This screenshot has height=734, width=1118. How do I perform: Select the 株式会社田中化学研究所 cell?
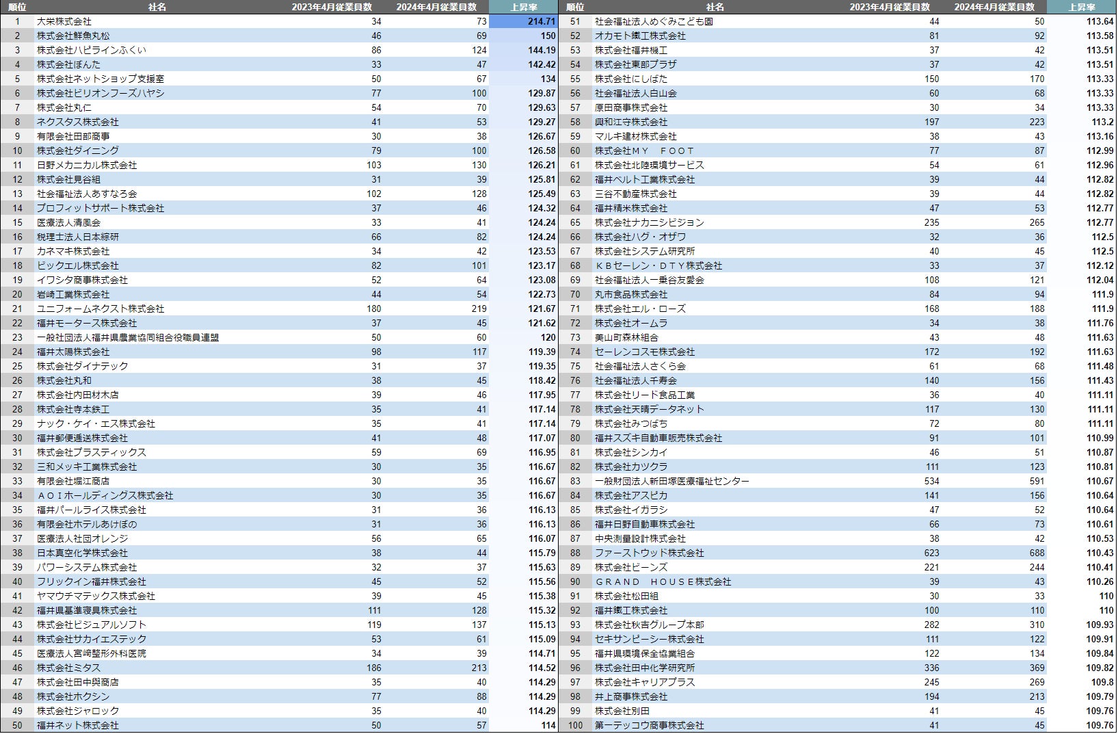pos(645,668)
